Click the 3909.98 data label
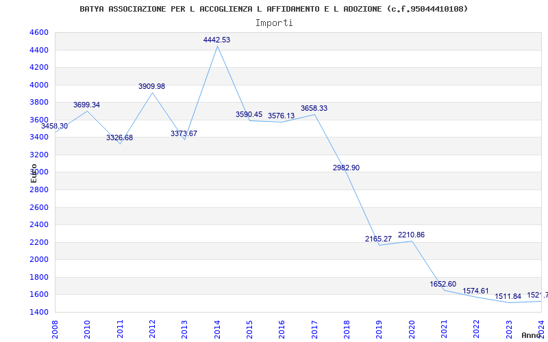This screenshot has height=342, width=548. pos(151,86)
